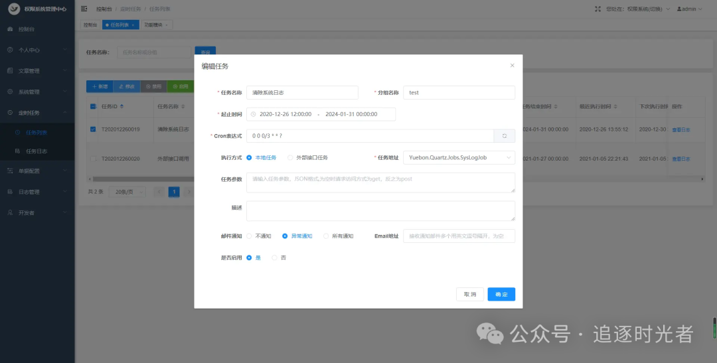Expand the 系统管理 sidebar menu

37,92
